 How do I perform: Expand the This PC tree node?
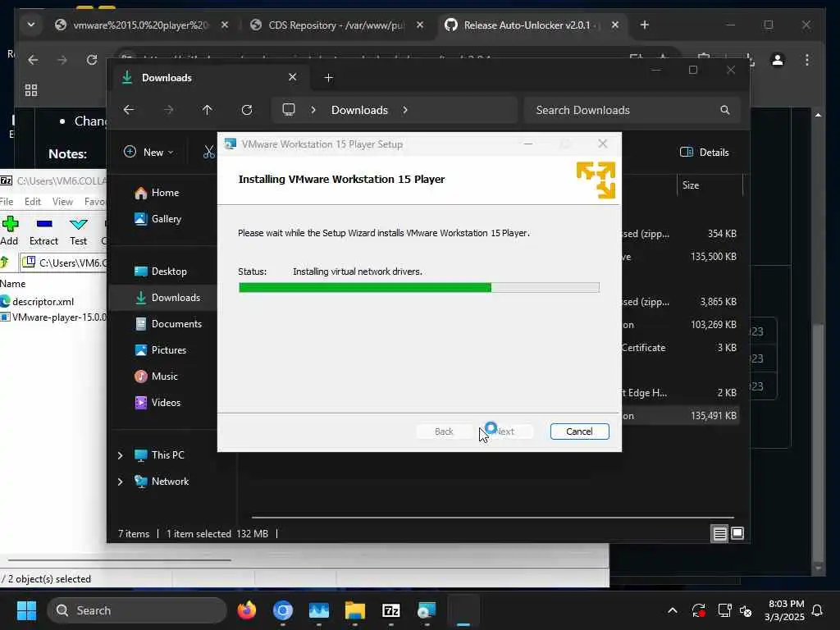[x=120, y=455]
